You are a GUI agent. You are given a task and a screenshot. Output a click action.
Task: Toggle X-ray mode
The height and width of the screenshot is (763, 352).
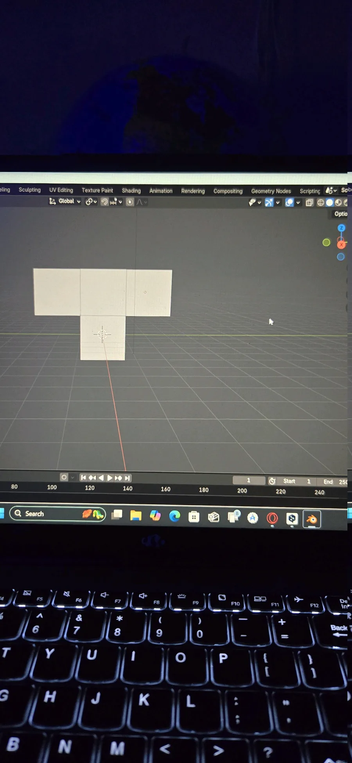click(309, 203)
